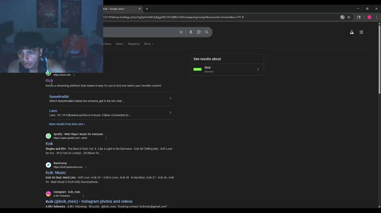Submit search with magnifier icon
381x213 pixels.
pos(207,32)
